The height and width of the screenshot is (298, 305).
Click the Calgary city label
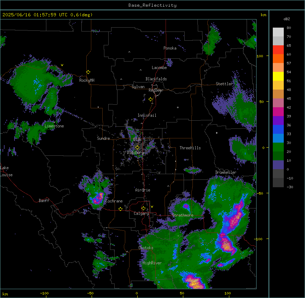tap(141, 213)
